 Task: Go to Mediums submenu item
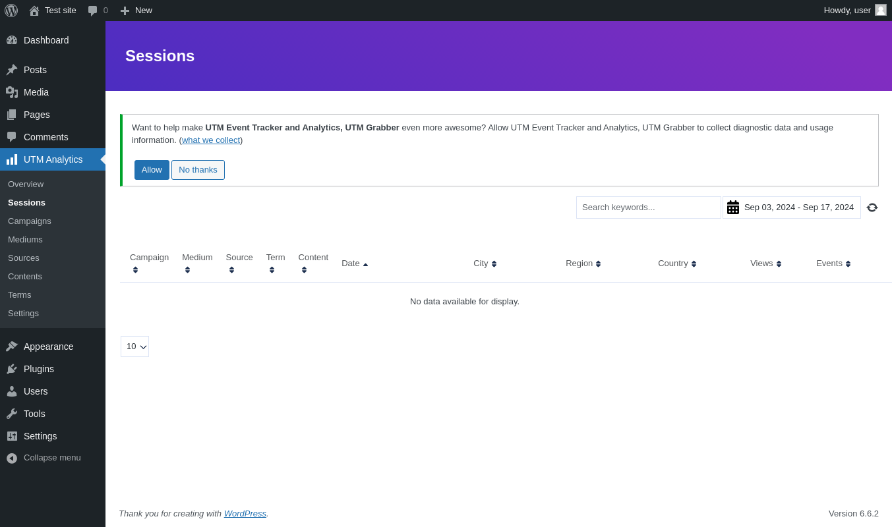(25, 240)
